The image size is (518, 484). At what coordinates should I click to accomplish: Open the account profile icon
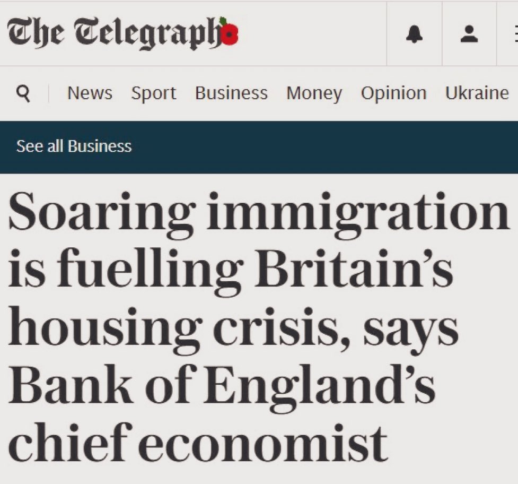[468, 34]
